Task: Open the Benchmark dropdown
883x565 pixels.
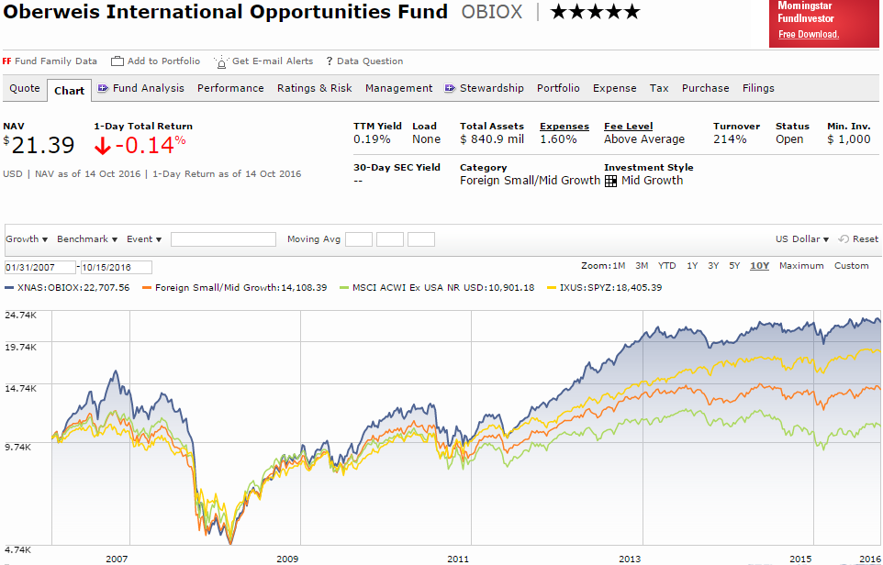Action: click(86, 239)
